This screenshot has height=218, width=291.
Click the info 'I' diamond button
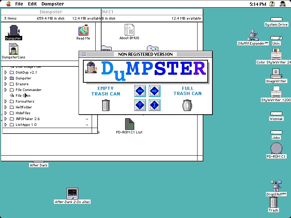tap(154, 105)
